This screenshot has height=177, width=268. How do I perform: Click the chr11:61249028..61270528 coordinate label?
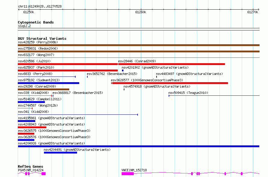(40, 6)
